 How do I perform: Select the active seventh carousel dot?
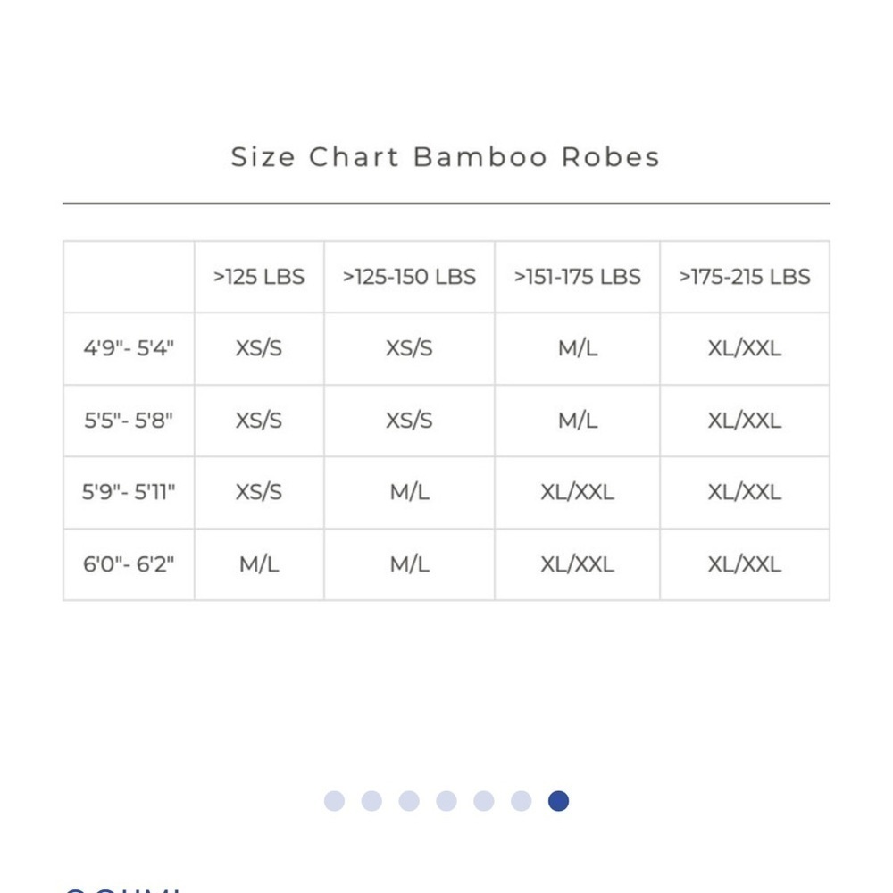coord(558,801)
